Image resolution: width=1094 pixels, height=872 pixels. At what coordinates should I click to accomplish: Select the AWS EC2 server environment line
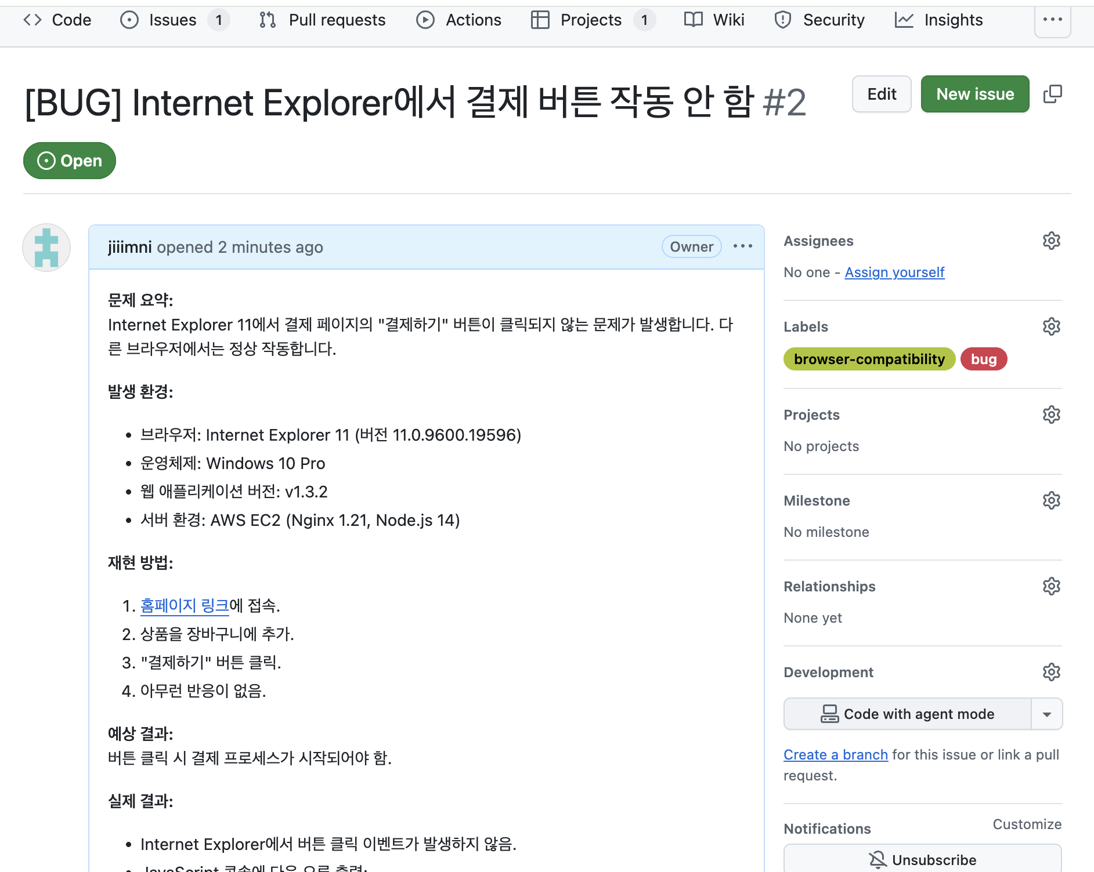click(x=300, y=520)
